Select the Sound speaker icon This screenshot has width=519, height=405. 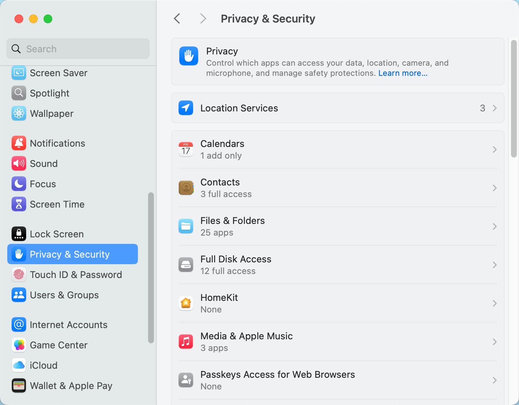(19, 163)
